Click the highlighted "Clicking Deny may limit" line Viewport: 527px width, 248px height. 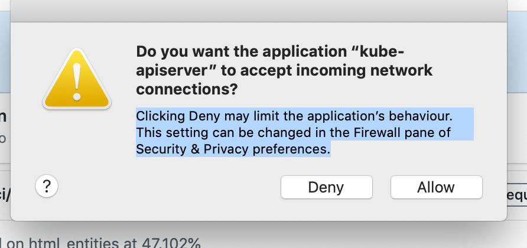coord(219,114)
